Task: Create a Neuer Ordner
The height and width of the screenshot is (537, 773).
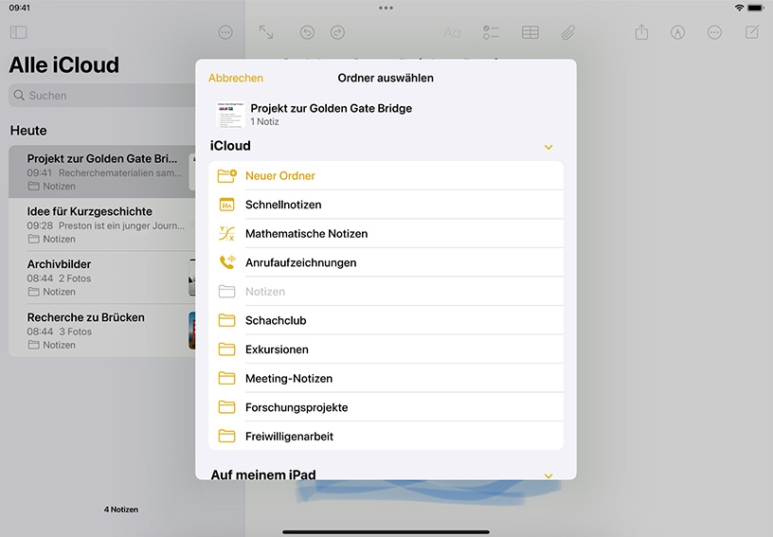Action: [x=386, y=176]
